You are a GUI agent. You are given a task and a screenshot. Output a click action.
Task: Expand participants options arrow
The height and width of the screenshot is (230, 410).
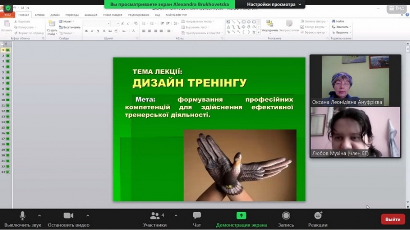(x=176, y=215)
